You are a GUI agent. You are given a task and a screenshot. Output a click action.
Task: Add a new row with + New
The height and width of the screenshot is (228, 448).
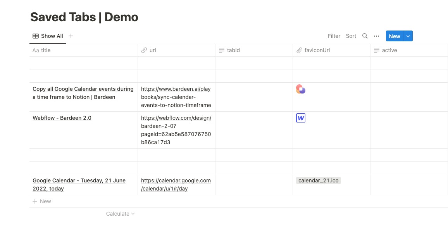click(x=42, y=201)
